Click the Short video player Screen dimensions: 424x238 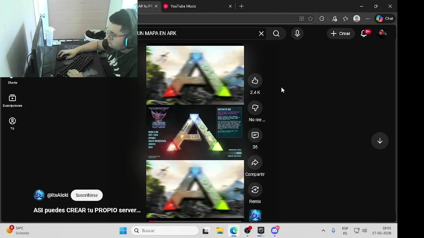pos(195,132)
